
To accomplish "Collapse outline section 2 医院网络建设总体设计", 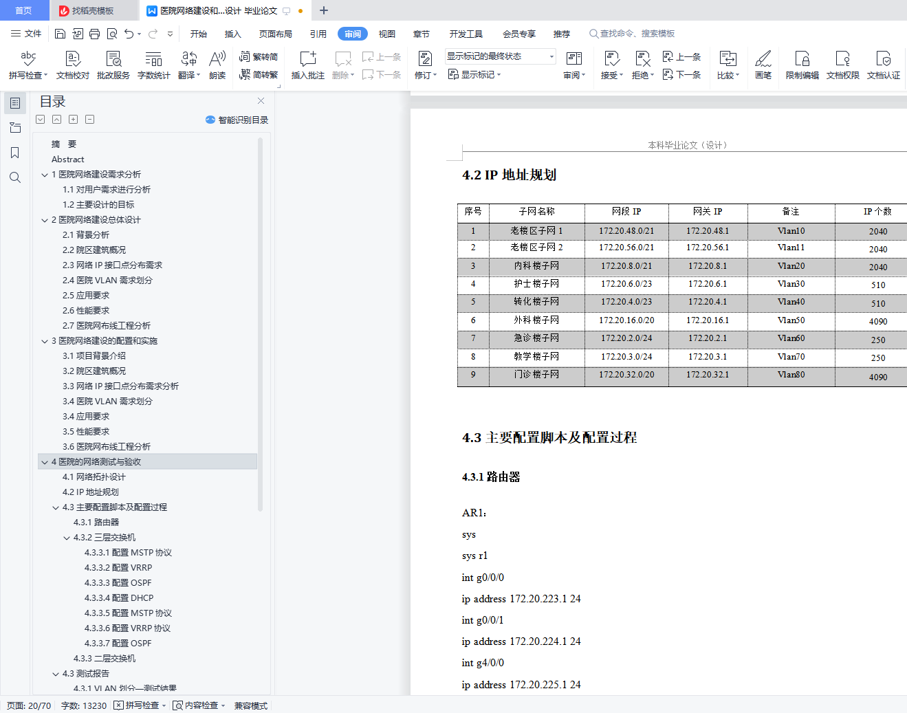I will pyautogui.click(x=45, y=220).
